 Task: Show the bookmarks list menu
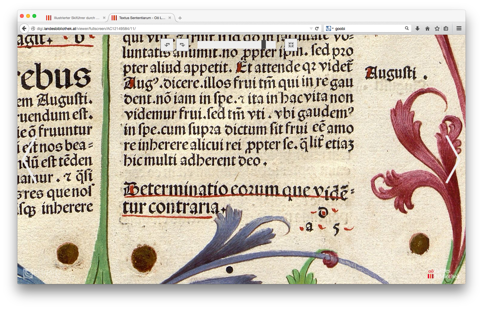pos(446,28)
